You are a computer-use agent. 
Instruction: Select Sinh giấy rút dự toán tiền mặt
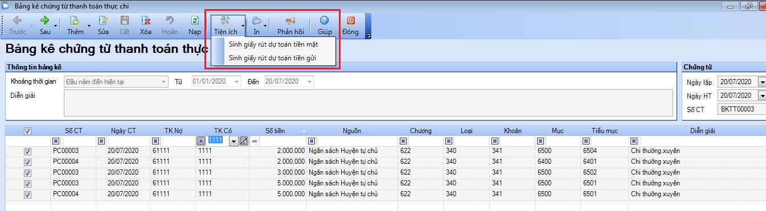pyautogui.click(x=273, y=44)
